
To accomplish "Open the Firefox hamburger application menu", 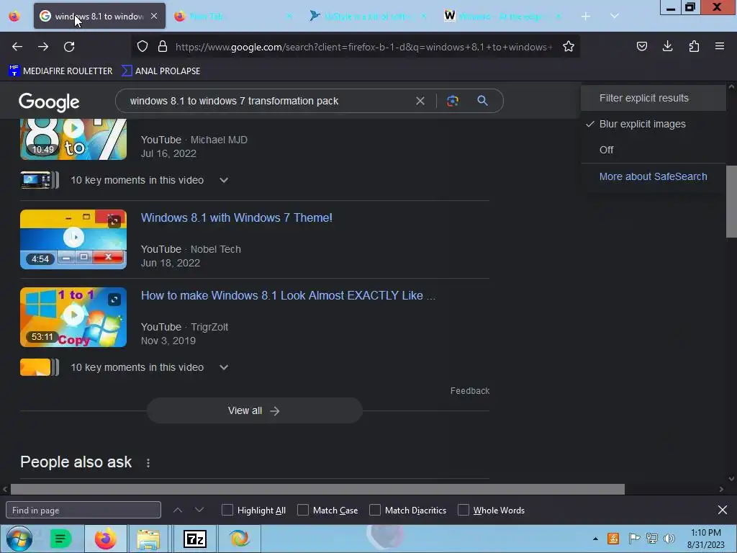I will pos(720,46).
